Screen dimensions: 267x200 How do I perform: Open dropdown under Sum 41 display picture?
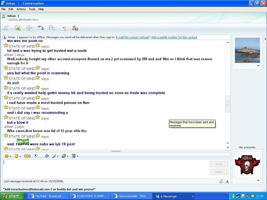tap(258, 180)
